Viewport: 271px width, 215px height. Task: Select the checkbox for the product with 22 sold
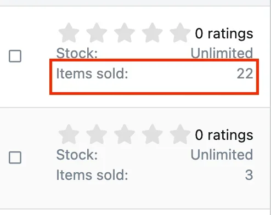coord(15,56)
